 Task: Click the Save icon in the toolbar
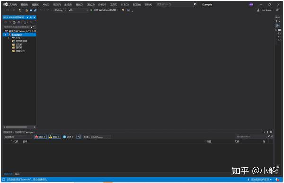tap(31, 10)
